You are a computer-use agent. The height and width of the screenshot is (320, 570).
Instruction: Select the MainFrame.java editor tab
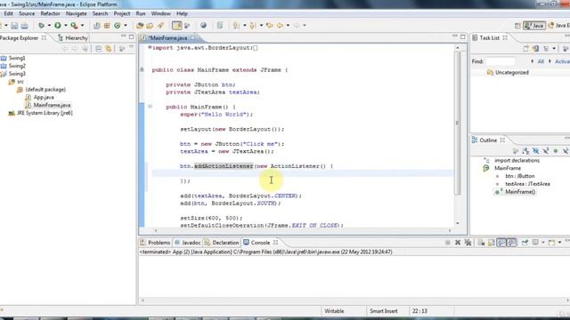(x=167, y=37)
